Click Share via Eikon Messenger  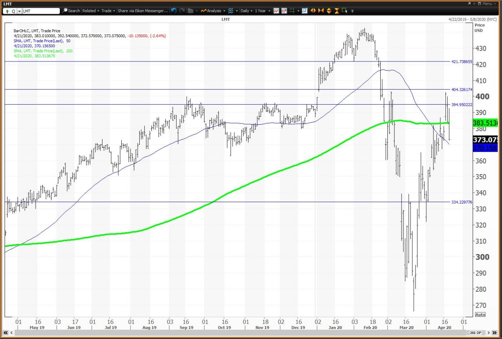coord(143,10)
